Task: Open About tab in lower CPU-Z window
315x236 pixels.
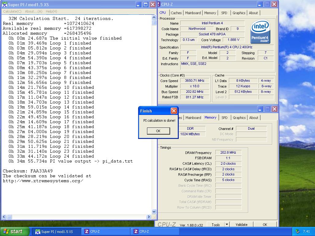Action: pos(253,118)
